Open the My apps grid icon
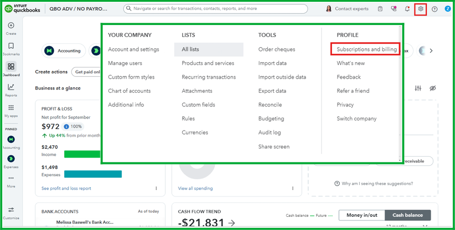The width and height of the screenshot is (455, 230). 11,108
